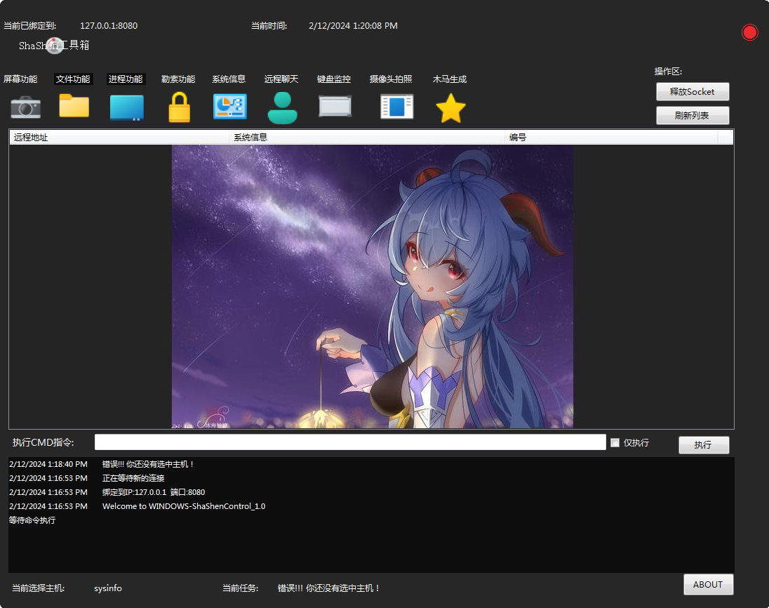Click the yellow star icon
This screenshot has height=608, width=769.
coord(450,108)
